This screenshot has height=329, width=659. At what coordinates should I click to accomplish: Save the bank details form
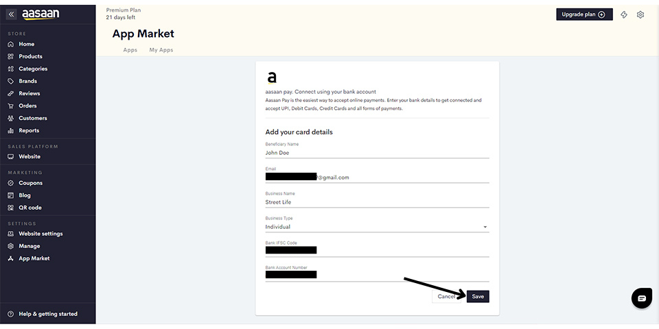pyautogui.click(x=478, y=296)
